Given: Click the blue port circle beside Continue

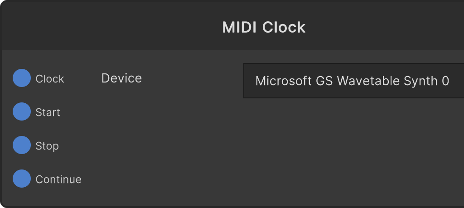Looking at the screenshot, I should 22,179.
